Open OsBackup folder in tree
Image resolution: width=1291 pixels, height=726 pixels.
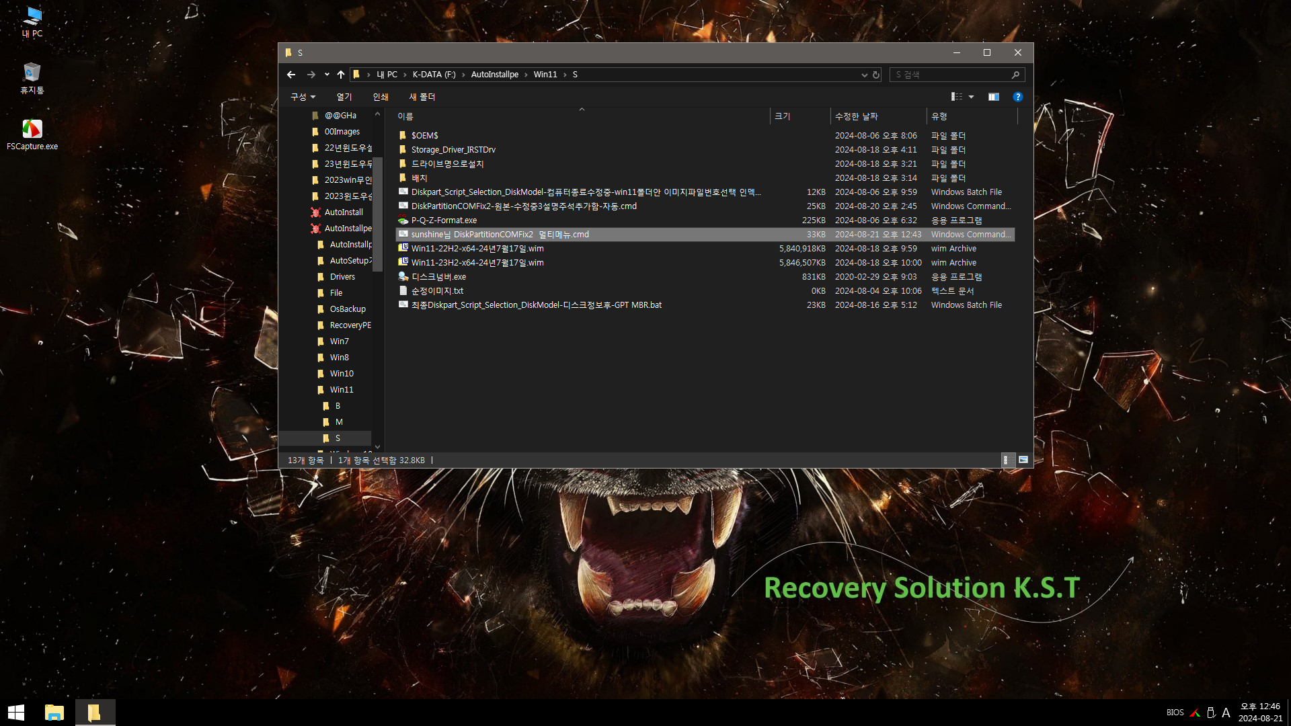[348, 309]
